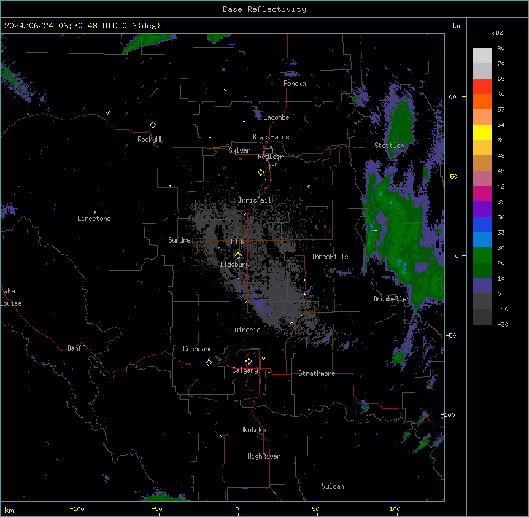Select the blue 36 dBZ legend swatch
This screenshot has width=529, height=517.
point(482,224)
